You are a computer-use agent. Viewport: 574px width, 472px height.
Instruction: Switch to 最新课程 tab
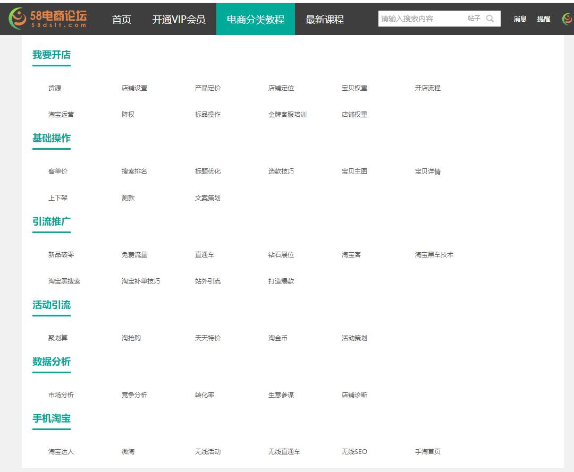point(325,19)
